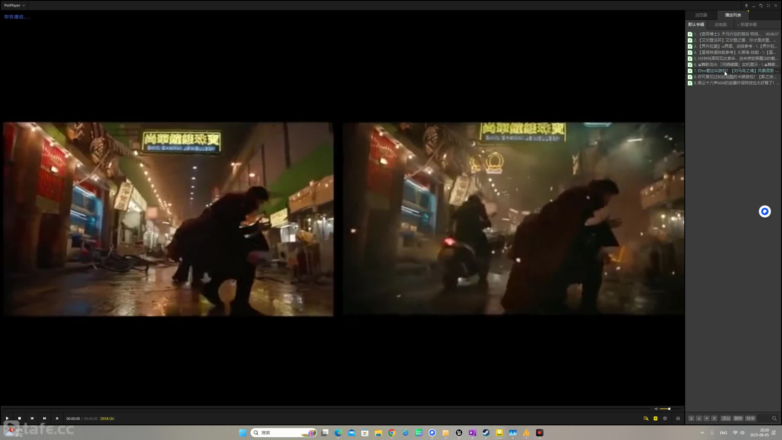Select playlist item 5 5分钟纯享阿瓦达索命

coord(733,58)
